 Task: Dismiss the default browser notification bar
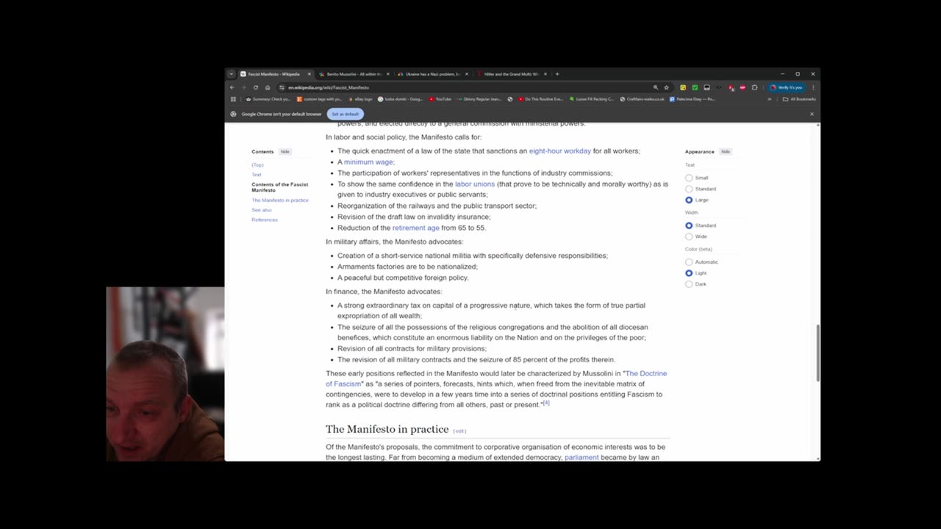[812, 114]
